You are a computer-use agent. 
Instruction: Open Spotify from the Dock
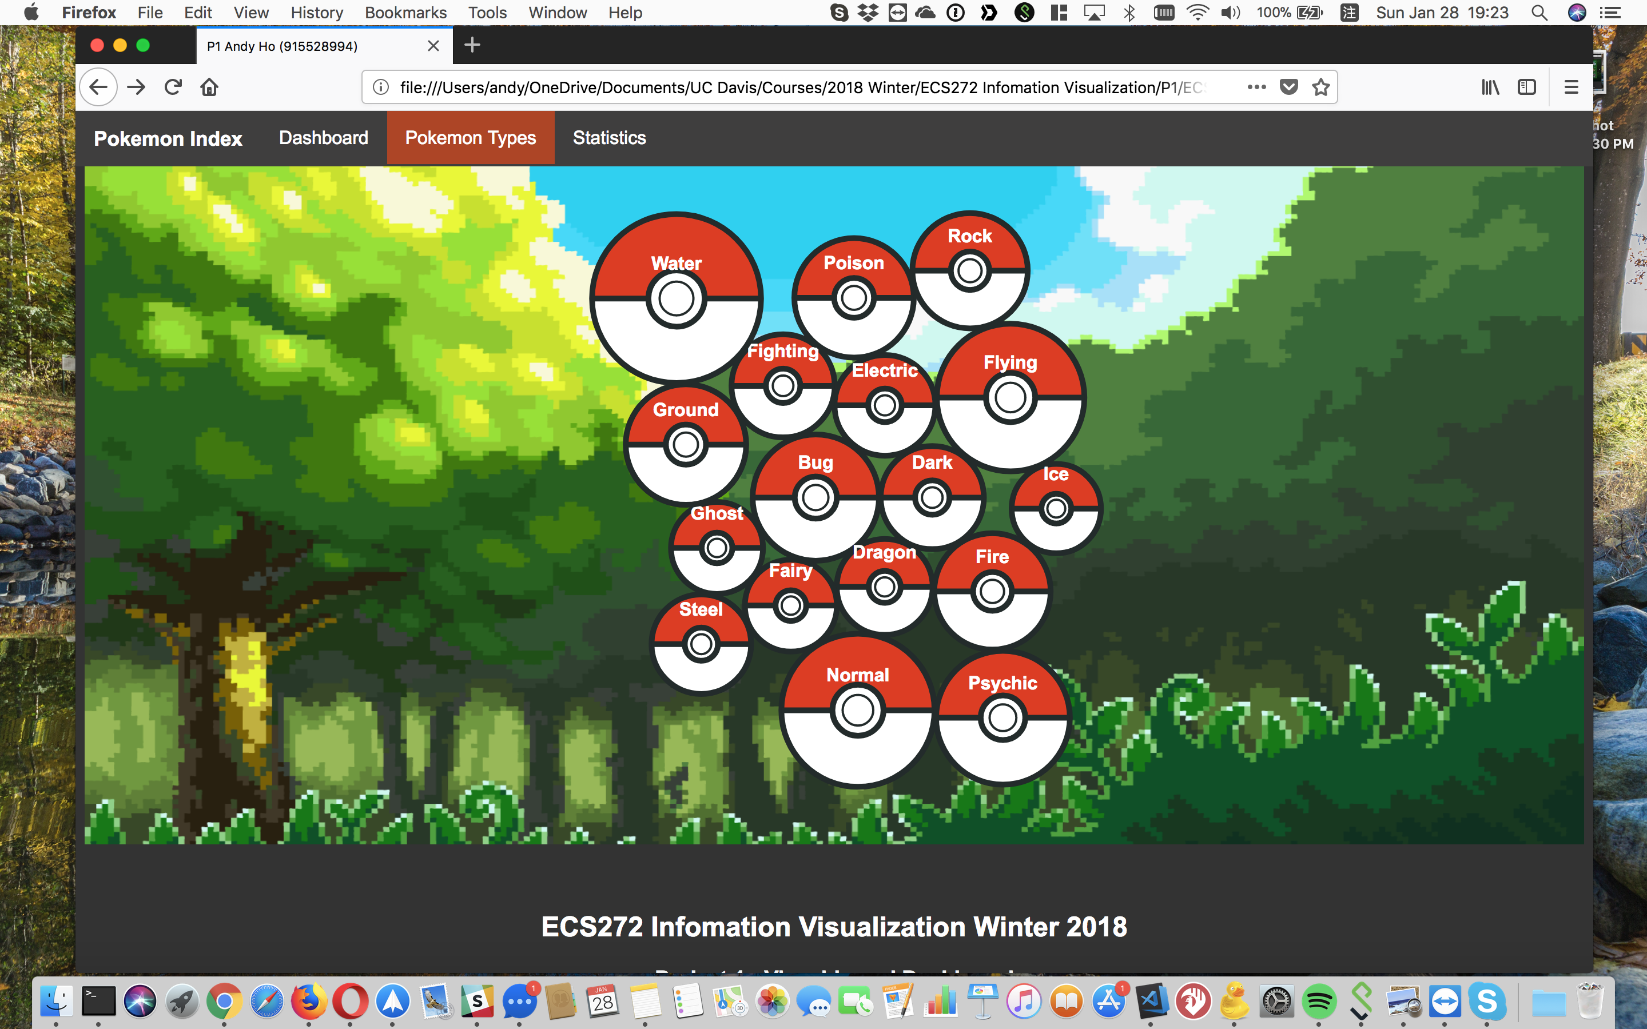click(1319, 1001)
